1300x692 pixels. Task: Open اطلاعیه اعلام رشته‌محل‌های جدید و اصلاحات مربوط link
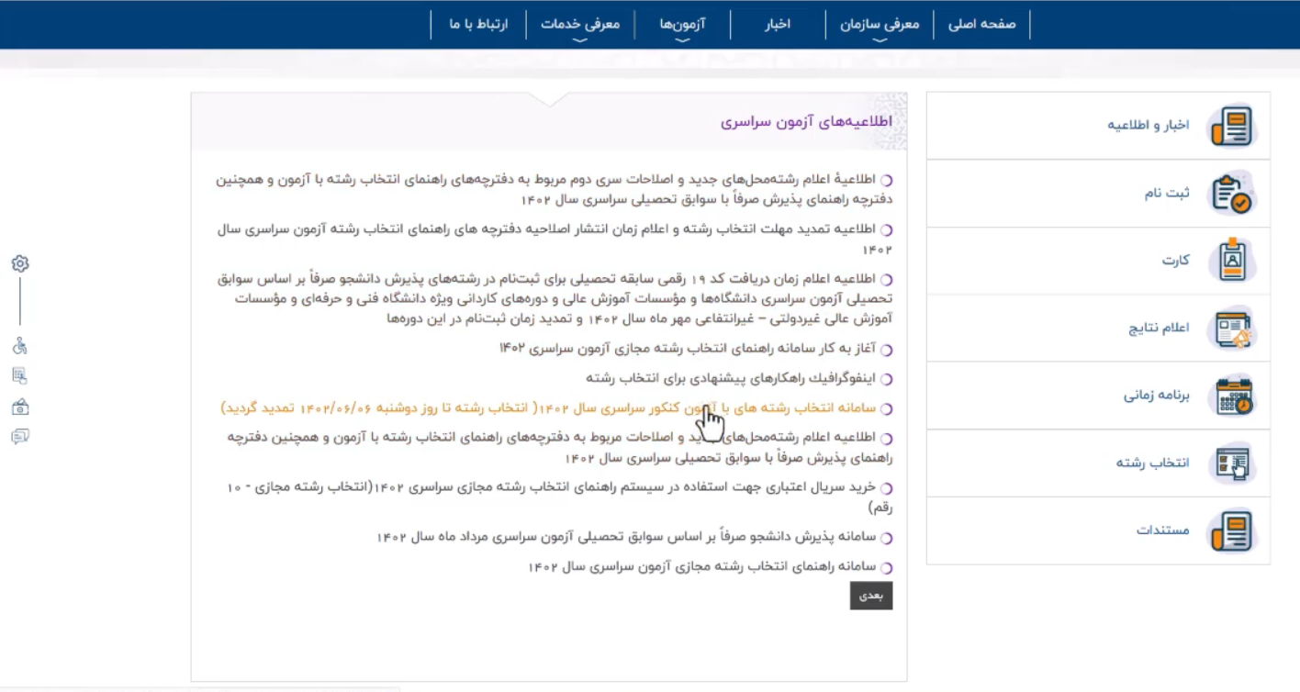click(x=560, y=447)
